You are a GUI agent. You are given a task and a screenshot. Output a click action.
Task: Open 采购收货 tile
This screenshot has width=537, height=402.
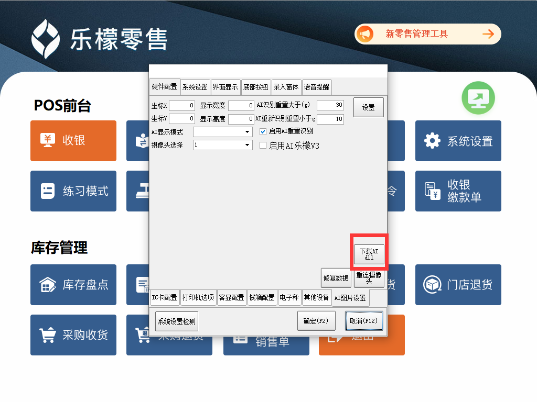pos(73,335)
